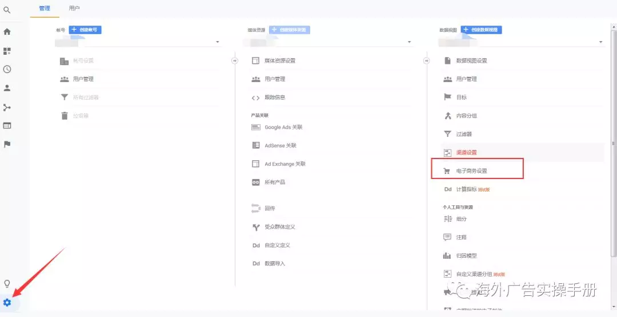The width and height of the screenshot is (617, 317).
Task: Open Customization dashboard icon in sidebar
Action: pos(7,51)
